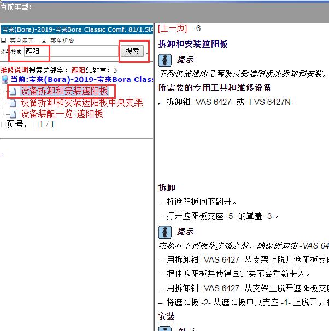Image resolution: width=329 pixels, height=331 pixels.
Task: Click document icon beside 设备拆卸和安装遮阳板
Action: [x=13, y=91]
